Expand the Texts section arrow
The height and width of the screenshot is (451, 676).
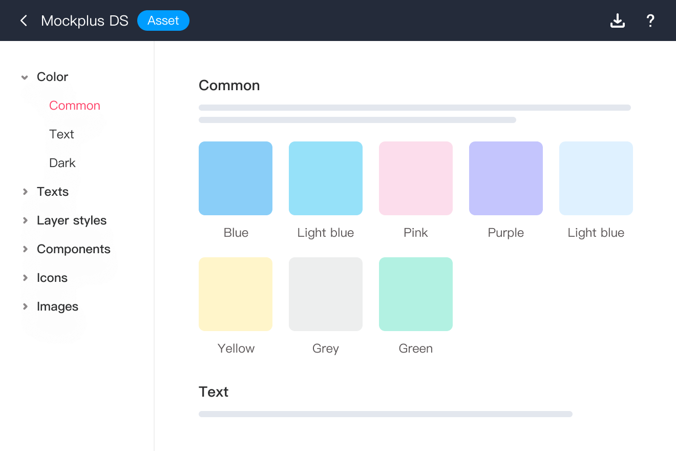click(25, 192)
